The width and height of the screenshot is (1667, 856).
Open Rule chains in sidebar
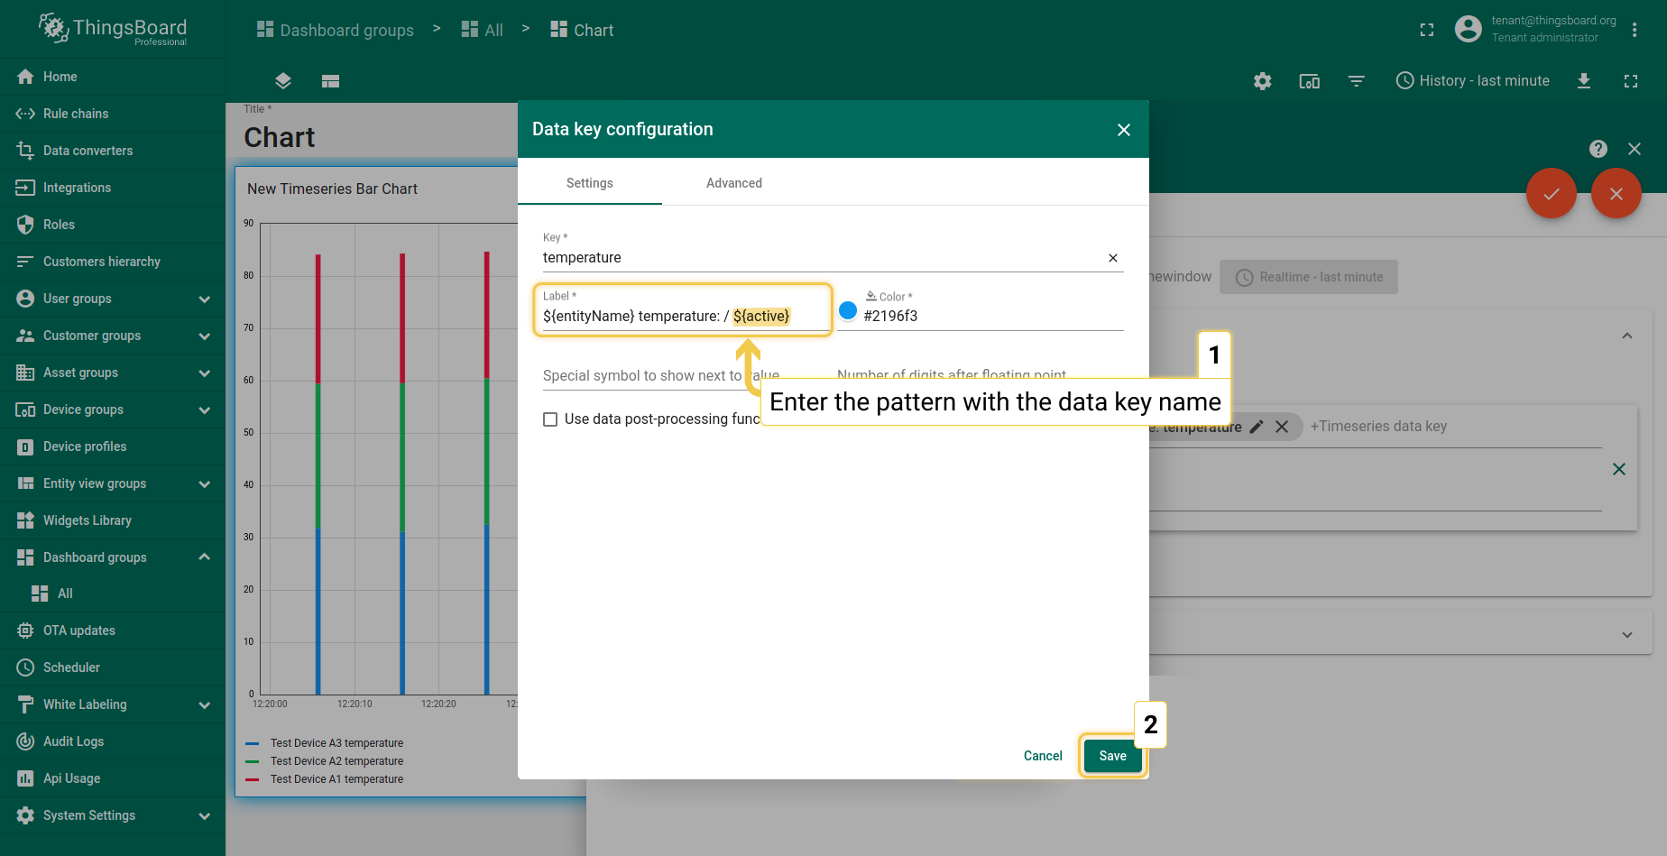tap(112, 114)
